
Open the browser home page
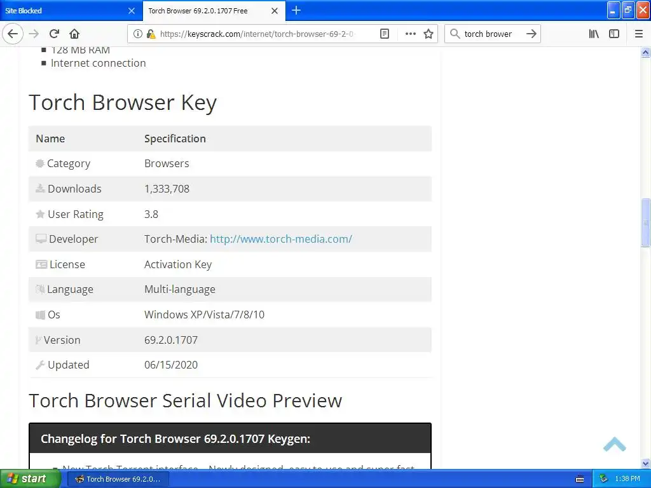[74, 34]
